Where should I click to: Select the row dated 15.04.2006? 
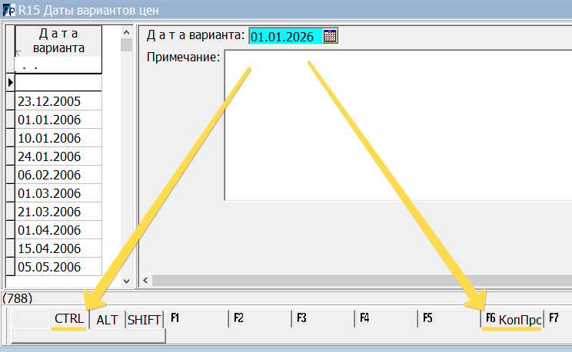point(58,248)
